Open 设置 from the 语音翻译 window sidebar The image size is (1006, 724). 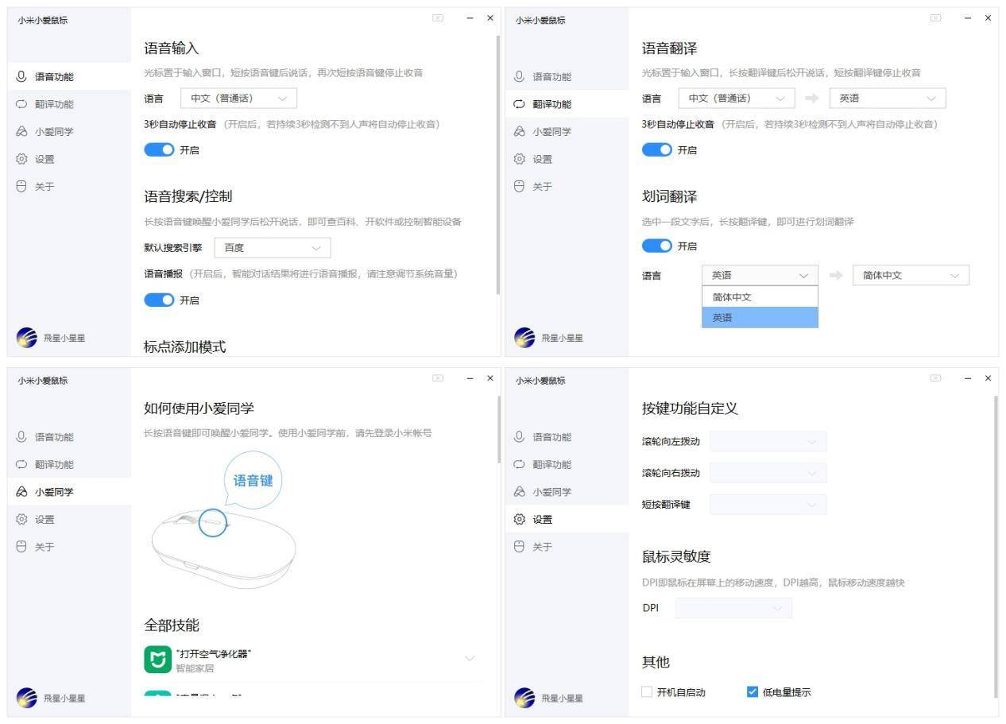pyautogui.click(x=567, y=159)
